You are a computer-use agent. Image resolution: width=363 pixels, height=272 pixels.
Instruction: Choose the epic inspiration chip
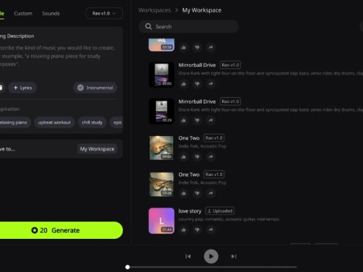pos(117,122)
